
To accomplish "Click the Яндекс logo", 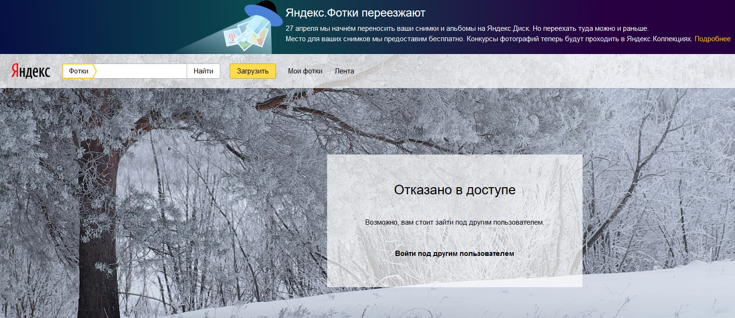I will pos(30,71).
